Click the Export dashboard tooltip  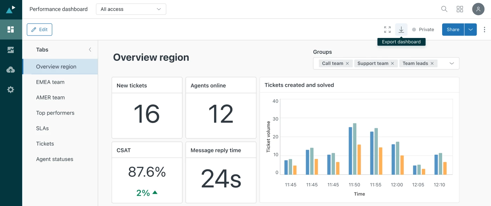point(401,42)
